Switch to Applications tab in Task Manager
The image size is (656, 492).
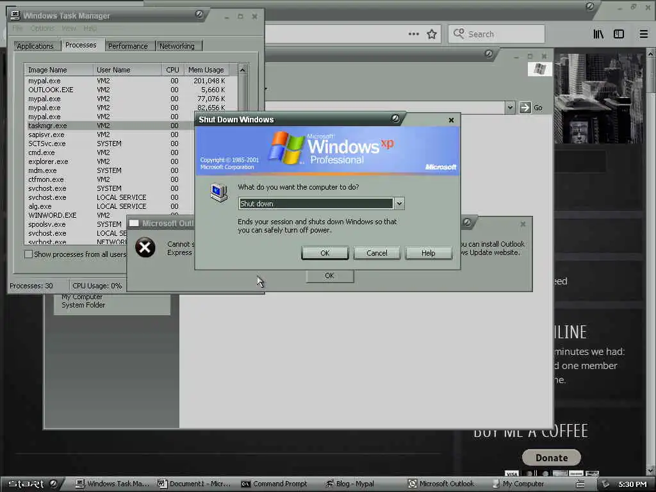coord(35,46)
